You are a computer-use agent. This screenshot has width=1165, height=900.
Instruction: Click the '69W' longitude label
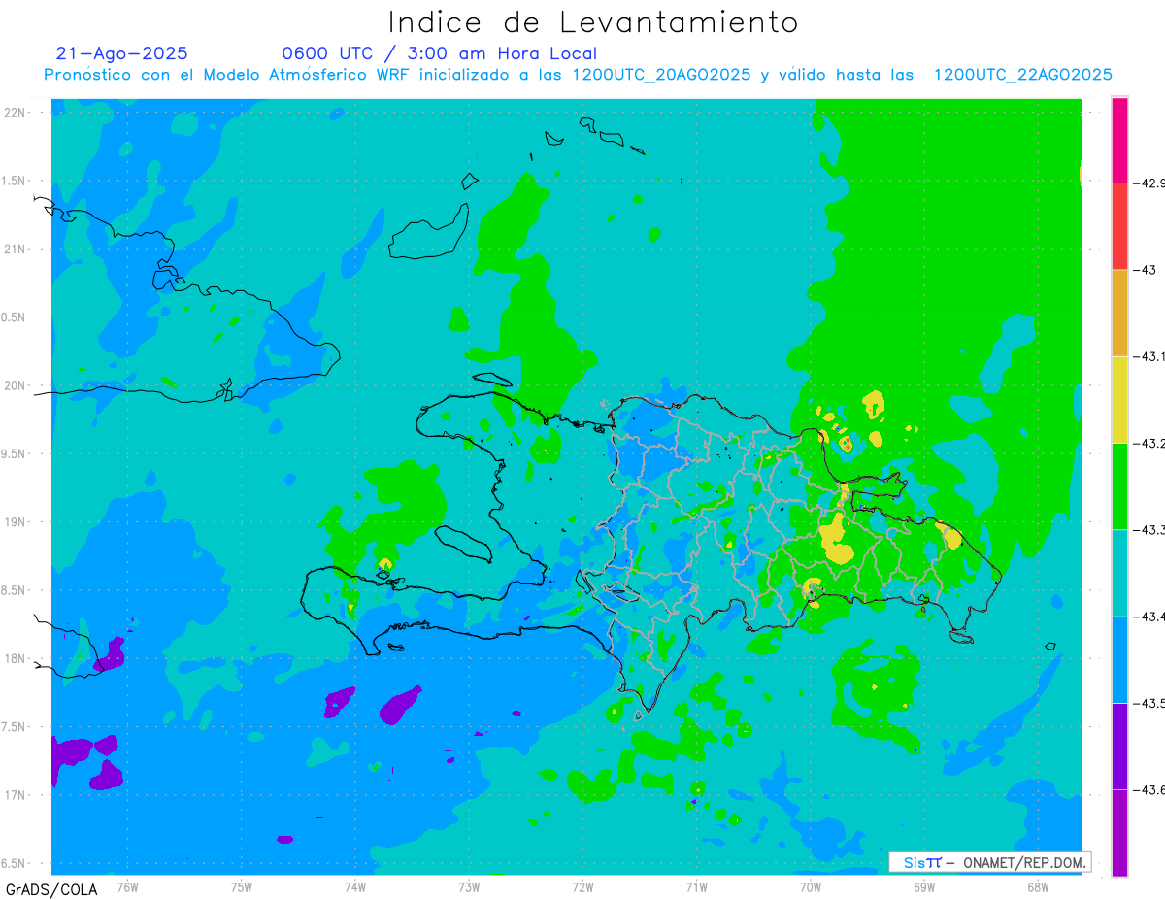(x=923, y=885)
